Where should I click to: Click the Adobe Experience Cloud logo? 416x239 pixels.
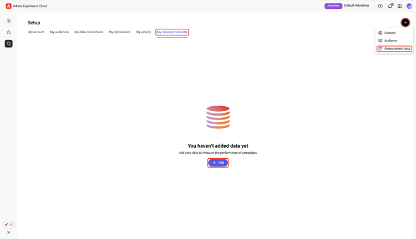coord(8,6)
